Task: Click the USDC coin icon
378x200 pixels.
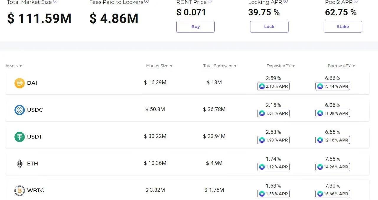Action: [19, 110]
